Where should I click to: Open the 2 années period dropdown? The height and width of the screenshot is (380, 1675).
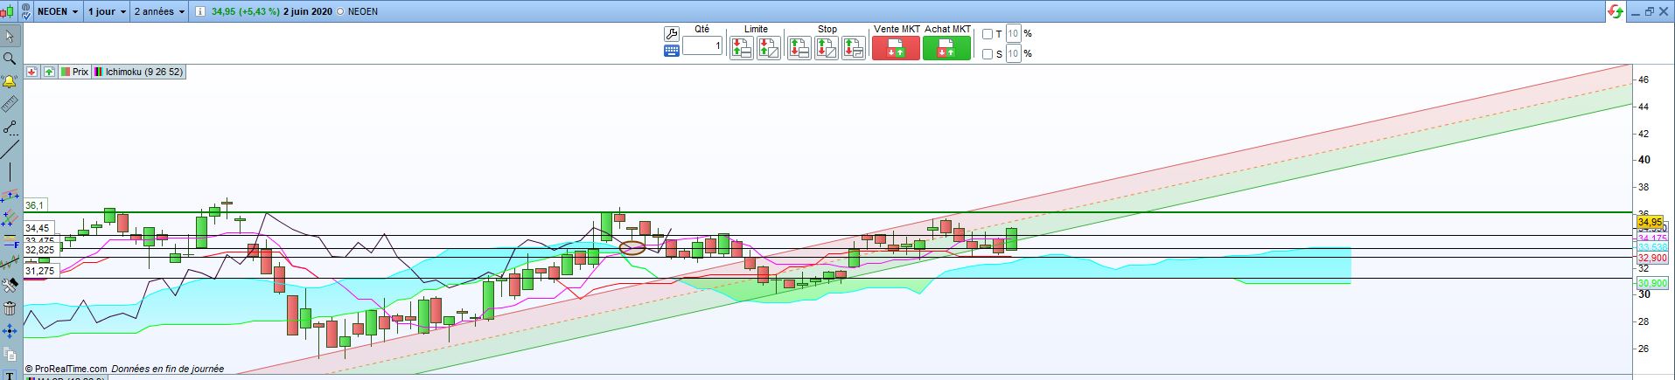[x=160, y=12]
